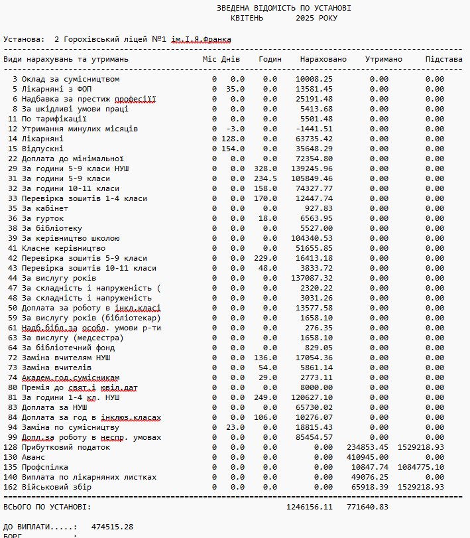Click the 'Підстава' column header

[443, 60]
